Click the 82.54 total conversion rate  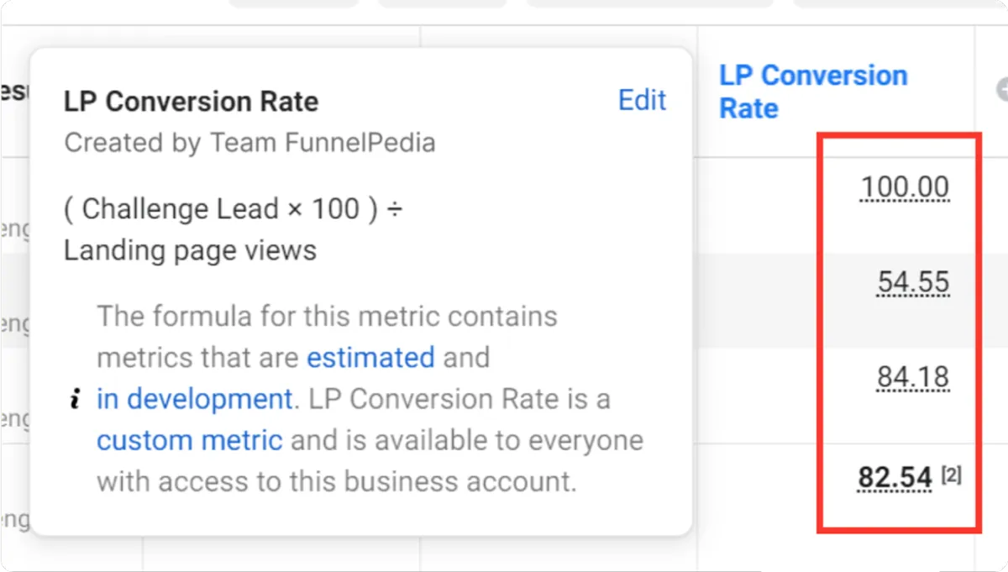[x=895, y=478]
